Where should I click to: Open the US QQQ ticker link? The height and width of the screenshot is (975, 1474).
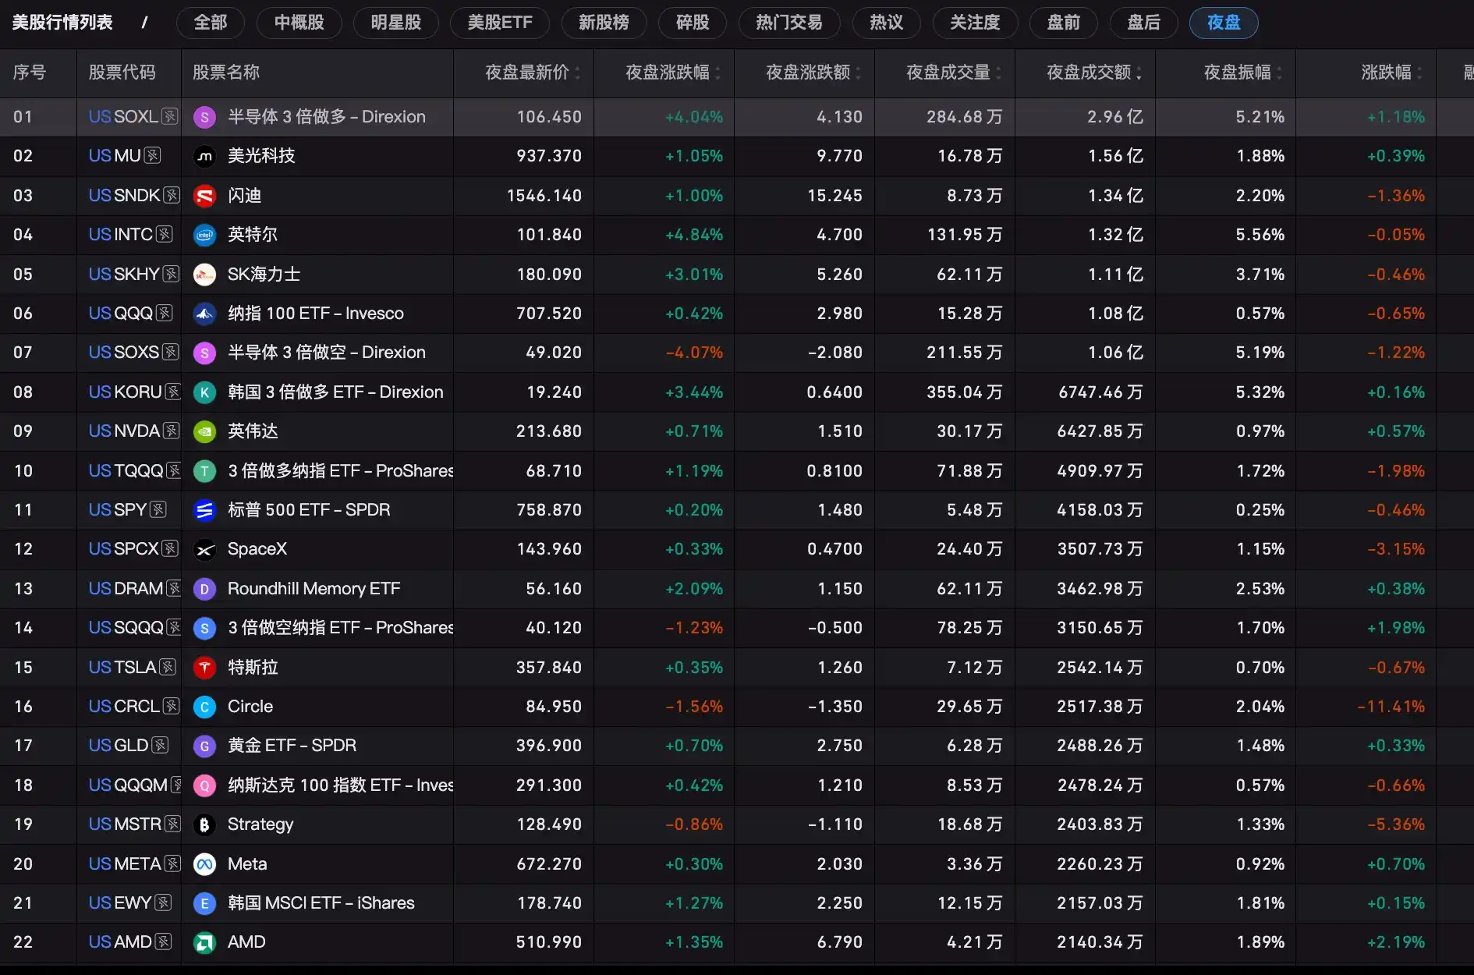pos(121,314)
